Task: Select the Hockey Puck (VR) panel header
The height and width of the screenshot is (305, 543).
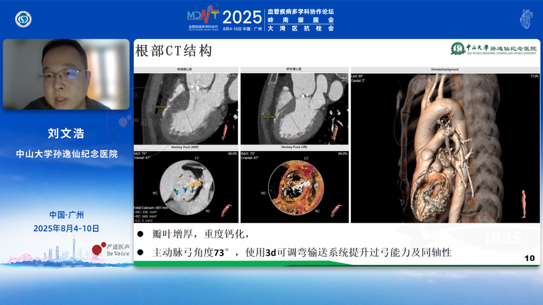Action: 294,147
